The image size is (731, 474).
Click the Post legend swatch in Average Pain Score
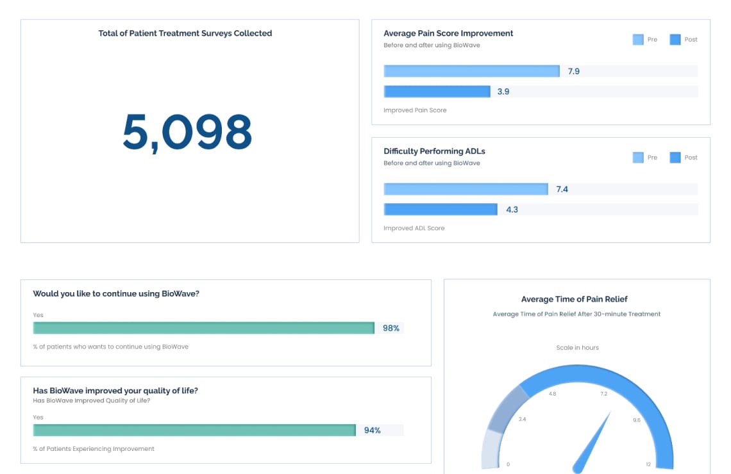tap(675, 40)
